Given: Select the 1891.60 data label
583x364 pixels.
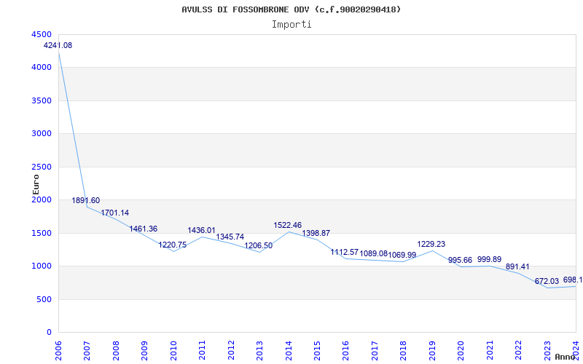Looking at the screenshot, I should [86, 201].
